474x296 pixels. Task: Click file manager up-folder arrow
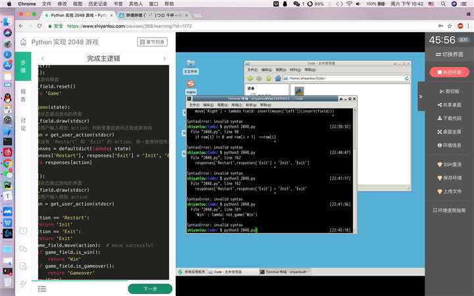point(269,78)
